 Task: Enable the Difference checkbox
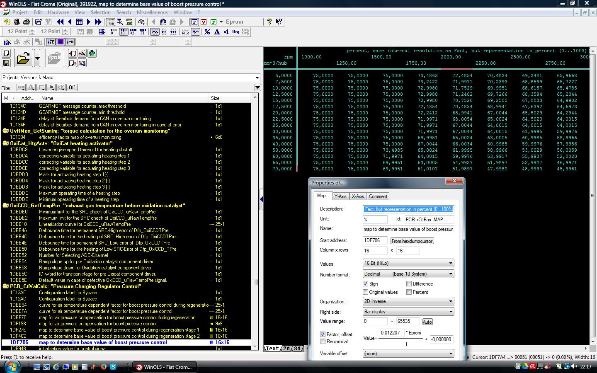point(409,284)
